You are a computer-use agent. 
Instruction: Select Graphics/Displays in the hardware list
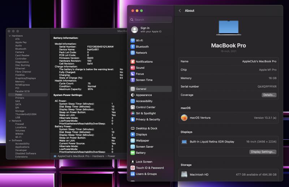(25, 78)
